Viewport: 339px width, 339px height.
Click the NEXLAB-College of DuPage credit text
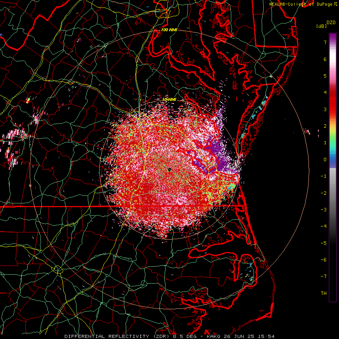coord(301,4)
